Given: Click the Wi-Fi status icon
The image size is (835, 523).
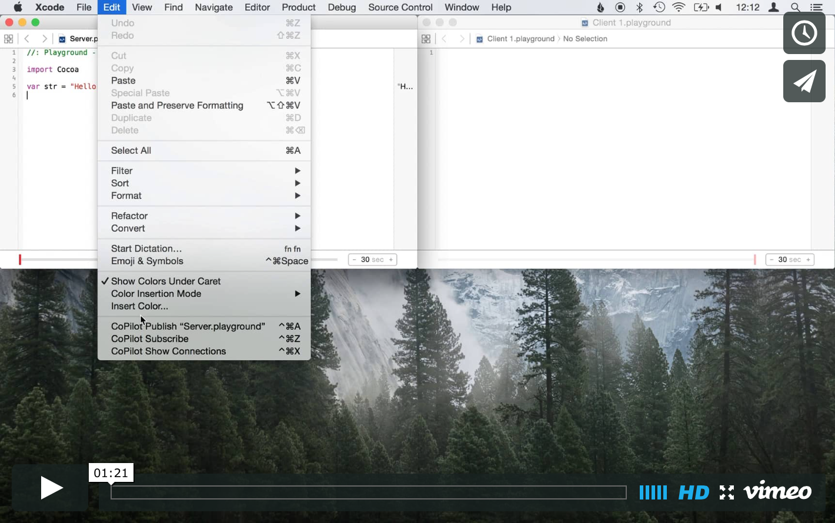Looking at the screenshot, I should 679,8.
